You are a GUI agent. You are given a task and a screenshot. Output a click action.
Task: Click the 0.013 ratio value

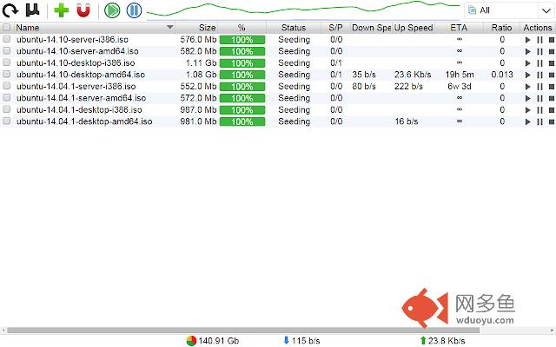[502, 75]
